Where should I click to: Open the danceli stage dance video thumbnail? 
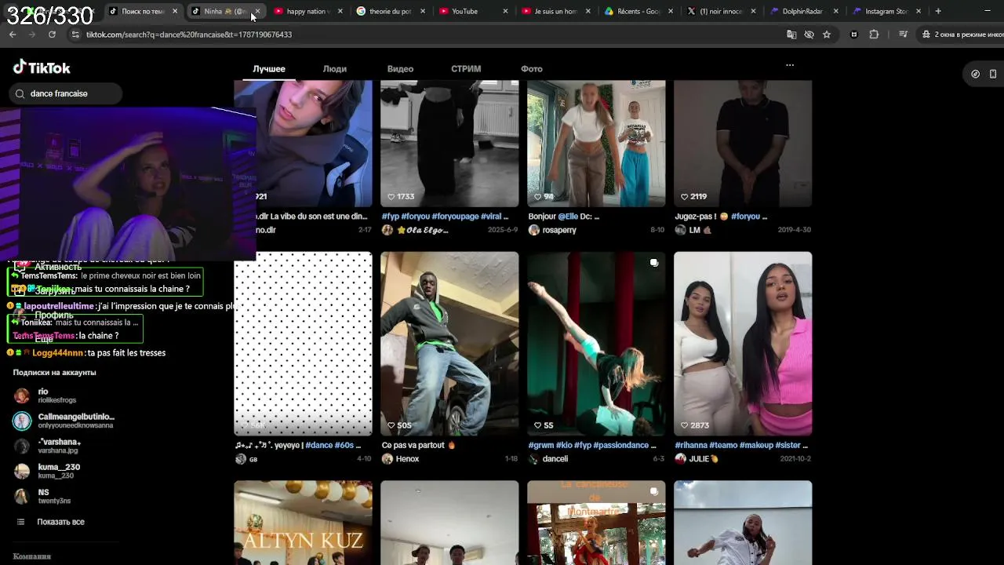click(x=596, y=344)
